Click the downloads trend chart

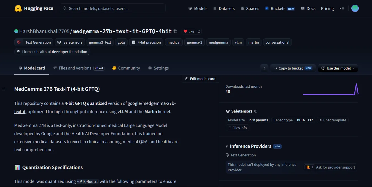click(x=331, y=89)
